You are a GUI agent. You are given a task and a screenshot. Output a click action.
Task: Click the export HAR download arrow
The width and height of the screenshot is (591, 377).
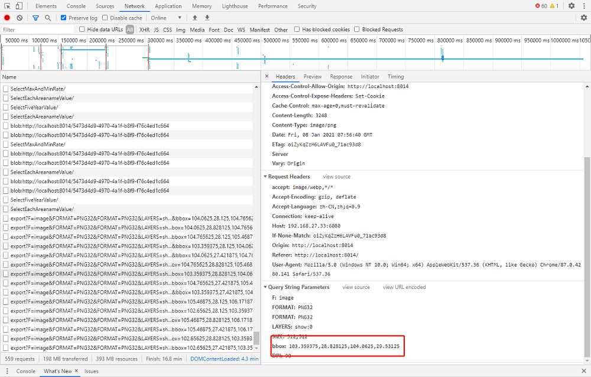[x=207, y=18]
